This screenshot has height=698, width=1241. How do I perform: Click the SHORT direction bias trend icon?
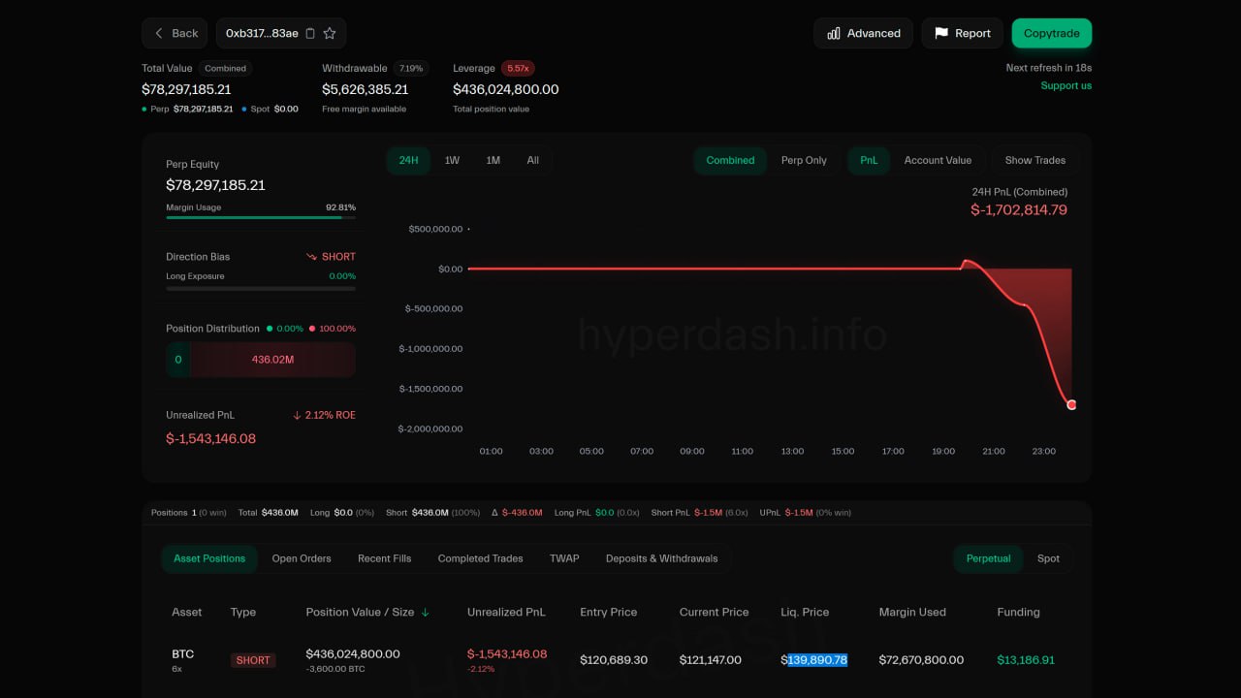point(311,257)
